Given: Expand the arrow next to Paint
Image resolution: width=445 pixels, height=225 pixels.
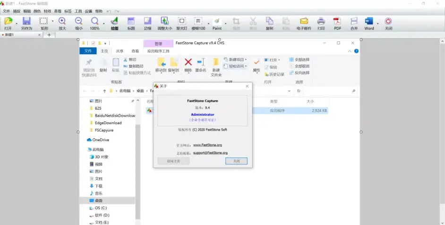Looking at the screenshot, I should (x=226, y=24).
